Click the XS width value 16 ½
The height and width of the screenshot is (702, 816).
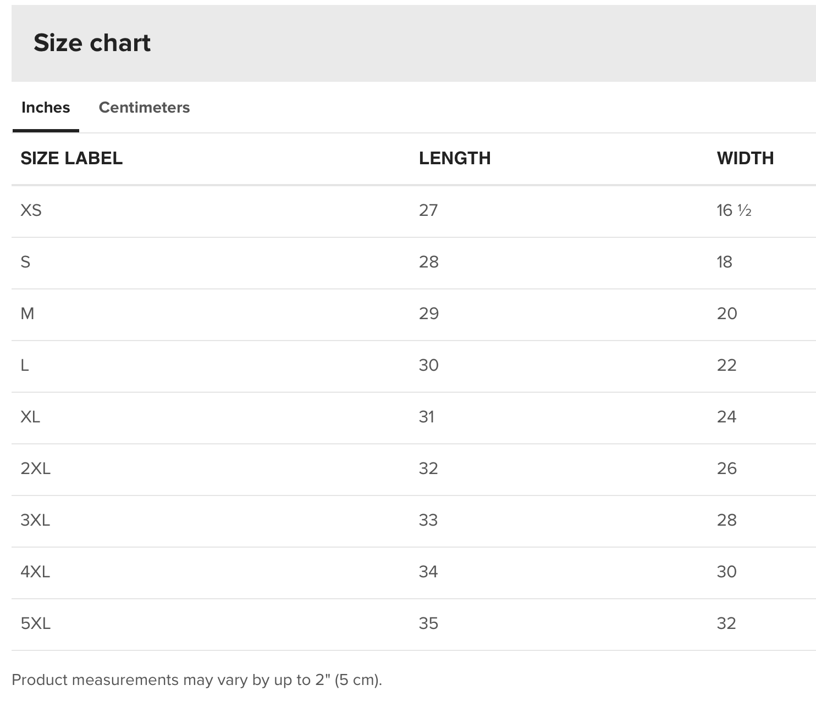[734, 210]
